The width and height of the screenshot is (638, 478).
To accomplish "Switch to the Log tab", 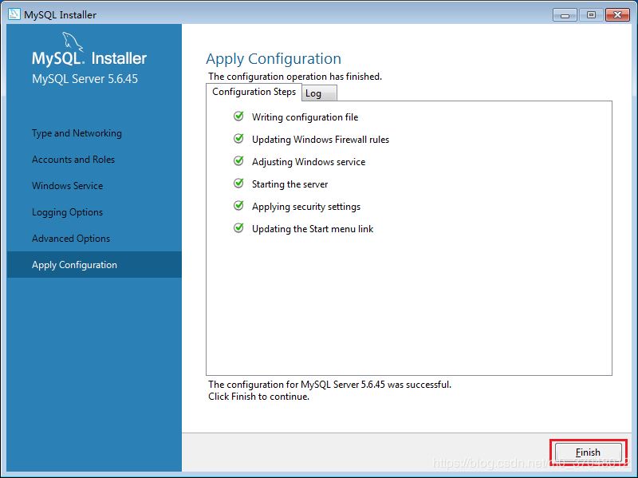I will pyautogui.click(x=313, y=93).
